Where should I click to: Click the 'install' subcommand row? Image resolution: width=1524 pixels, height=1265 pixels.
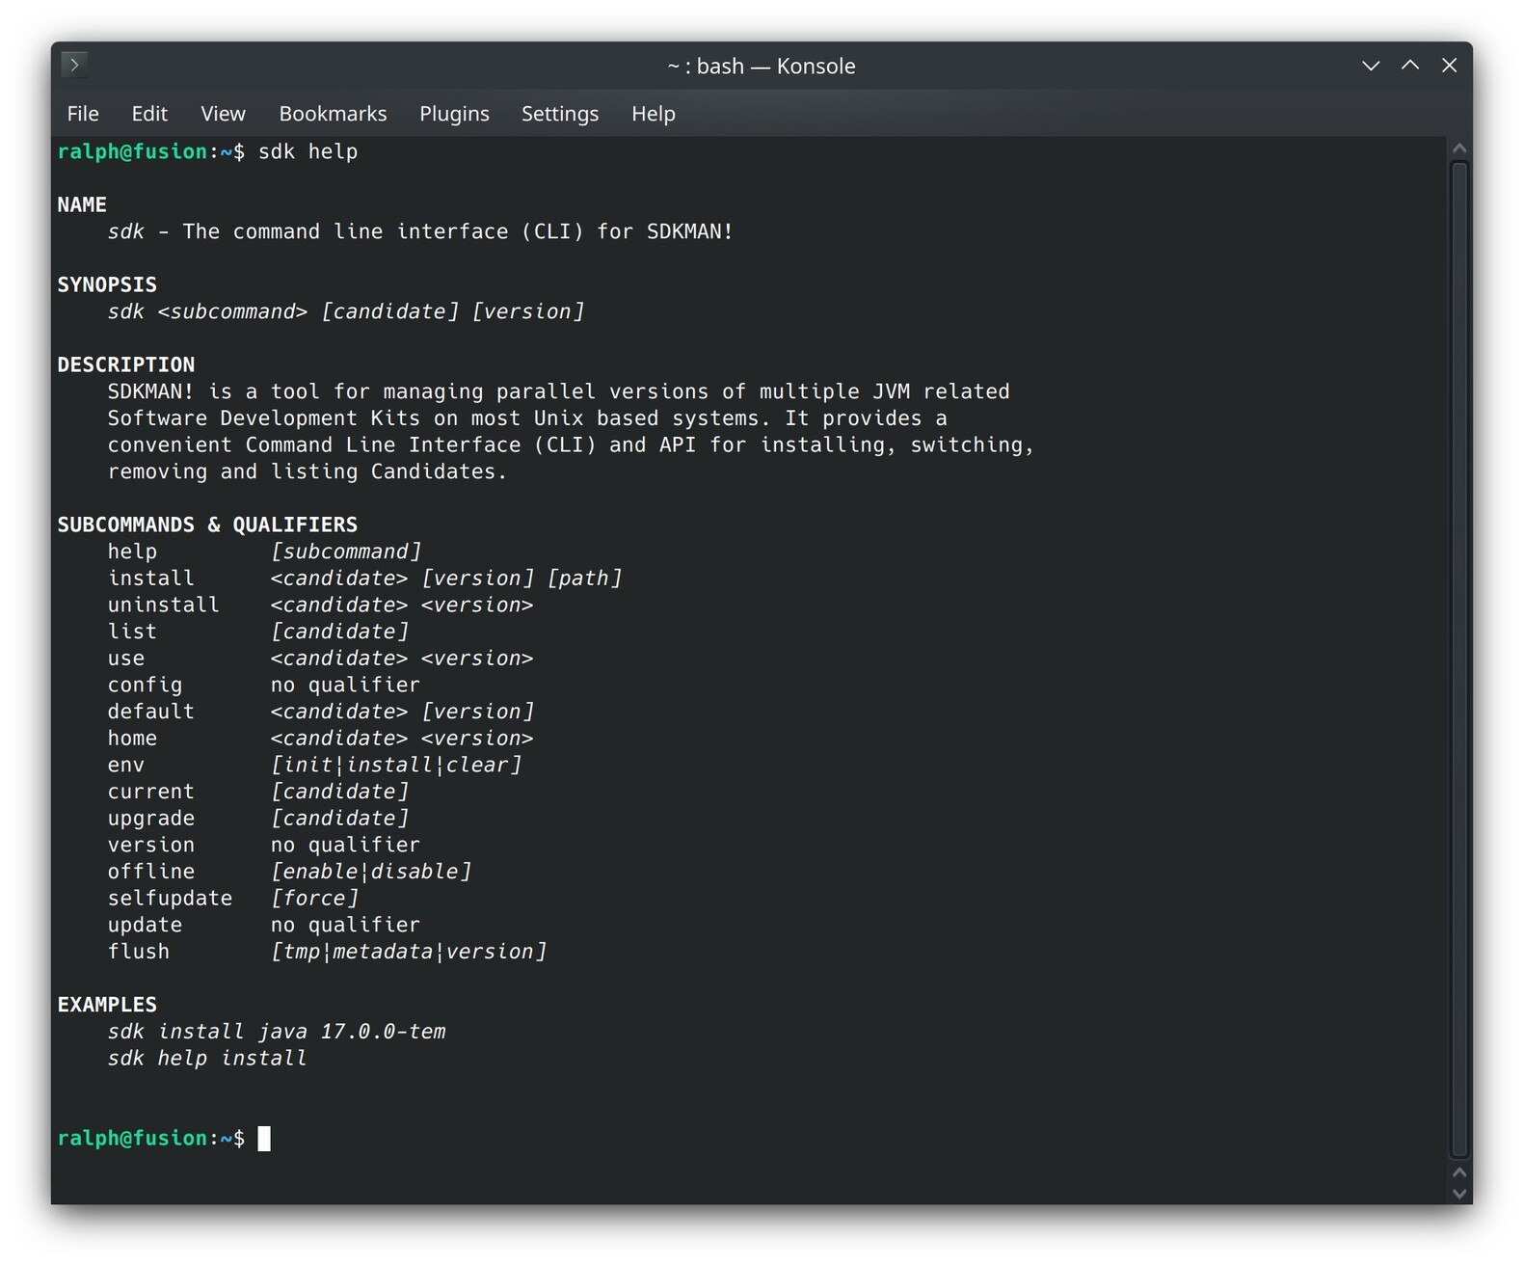coord(364,579)
